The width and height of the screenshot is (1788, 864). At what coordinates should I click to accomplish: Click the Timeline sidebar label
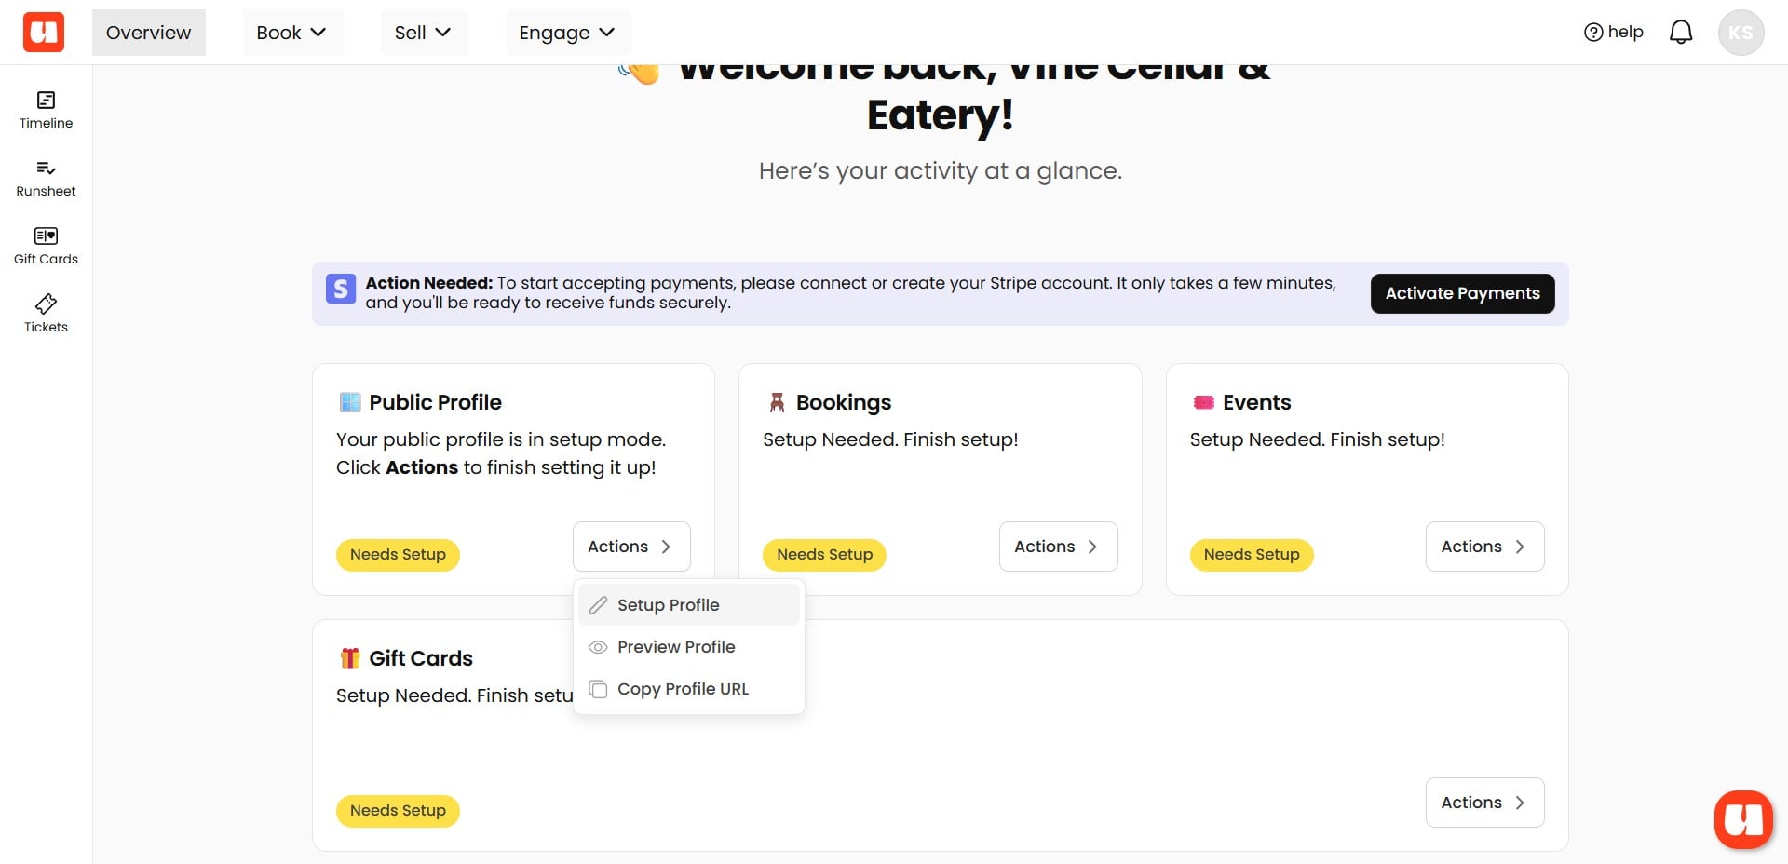[x=46, y=123]
